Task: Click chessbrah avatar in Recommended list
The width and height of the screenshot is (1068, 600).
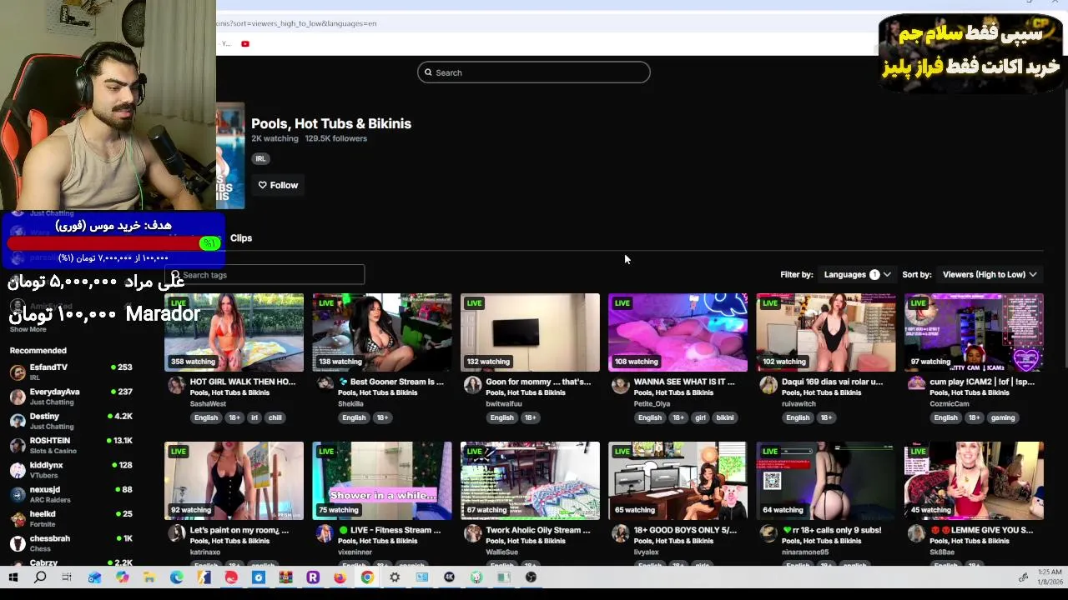Action: coord(18,543)
